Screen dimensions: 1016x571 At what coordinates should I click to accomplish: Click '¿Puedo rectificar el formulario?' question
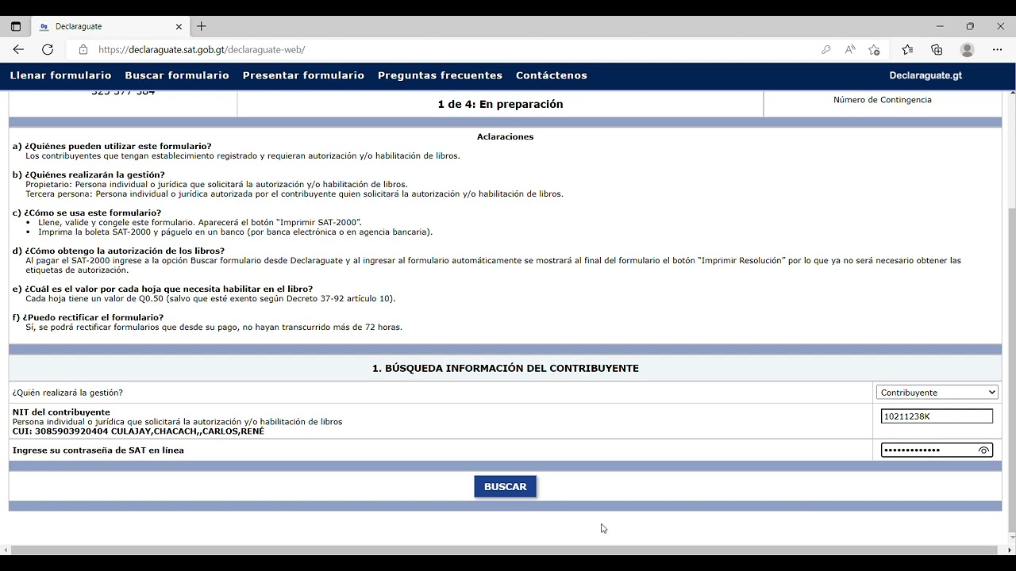tap(93, 318)
